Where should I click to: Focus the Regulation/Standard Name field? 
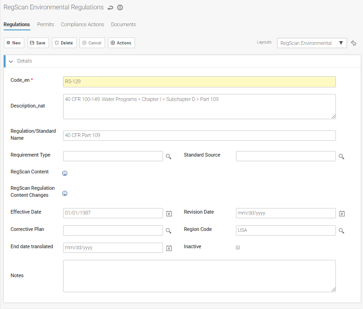[199, 136]
